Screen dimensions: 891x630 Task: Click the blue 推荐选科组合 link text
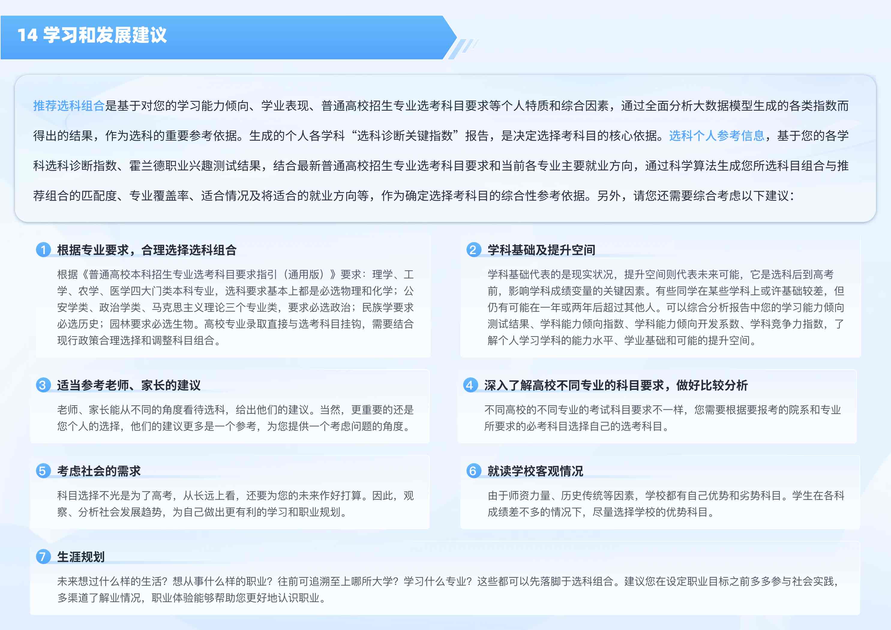pyautogui.click(x=69, y=106)
